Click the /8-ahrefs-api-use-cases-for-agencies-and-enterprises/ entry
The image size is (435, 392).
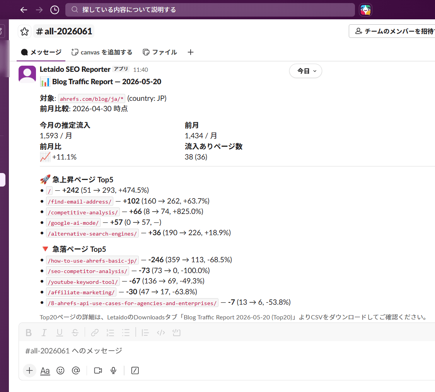point(132,303)
